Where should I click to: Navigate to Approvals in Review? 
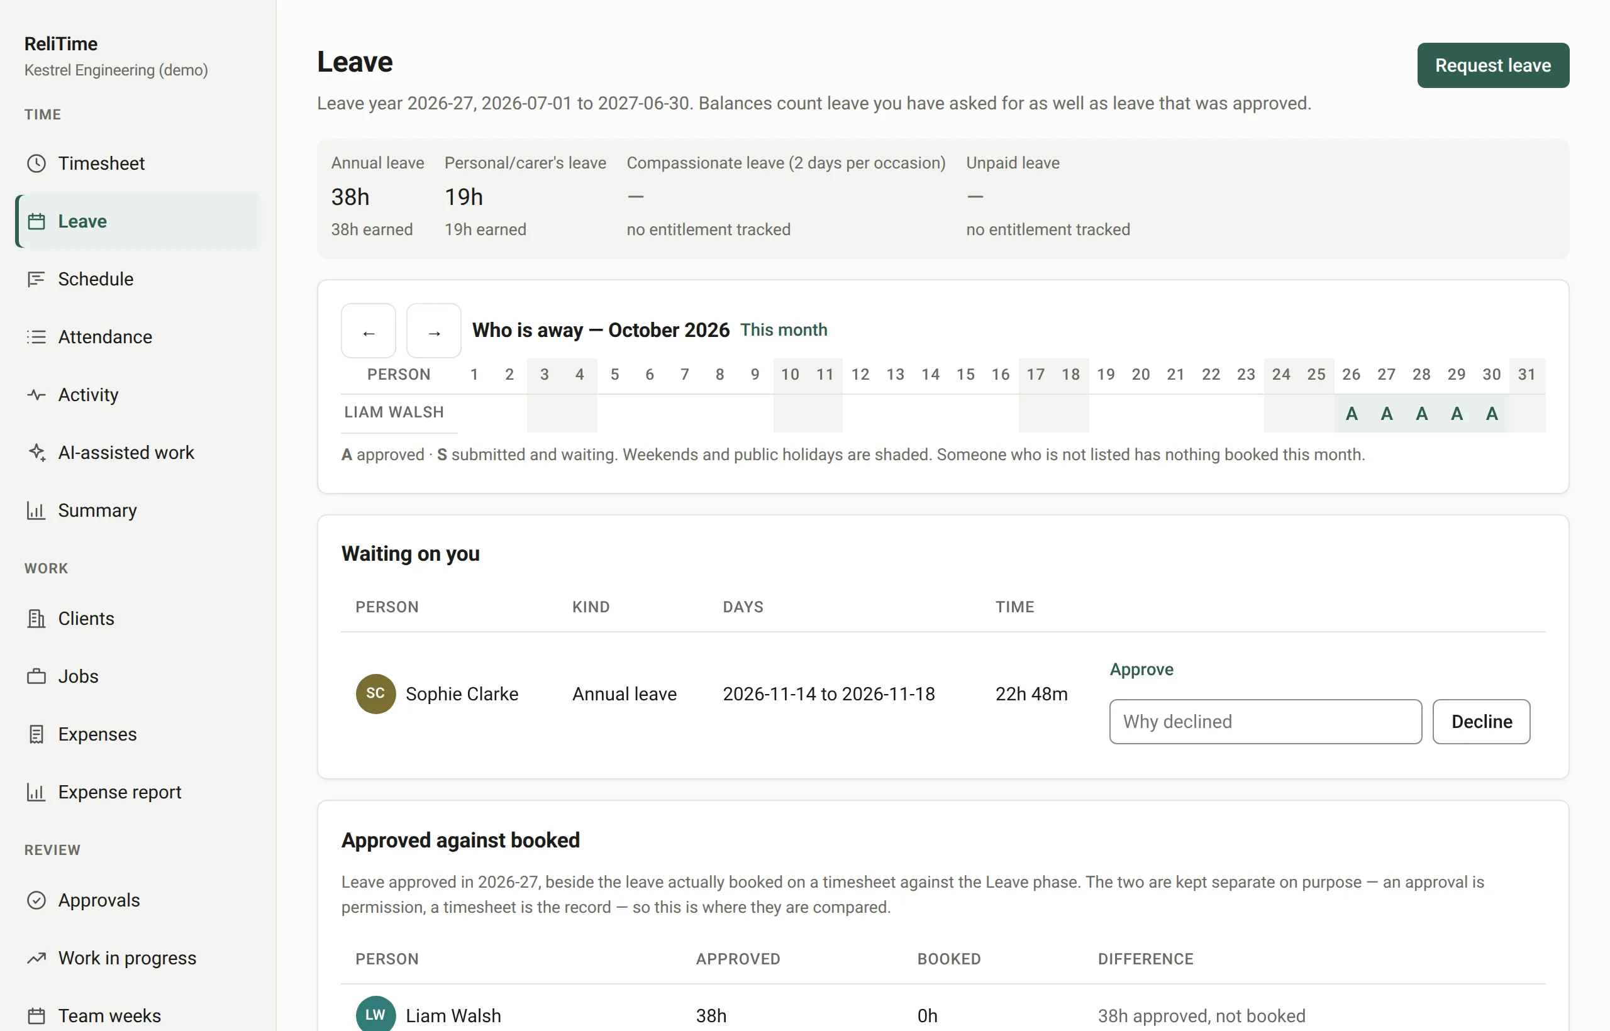[138, 900]
